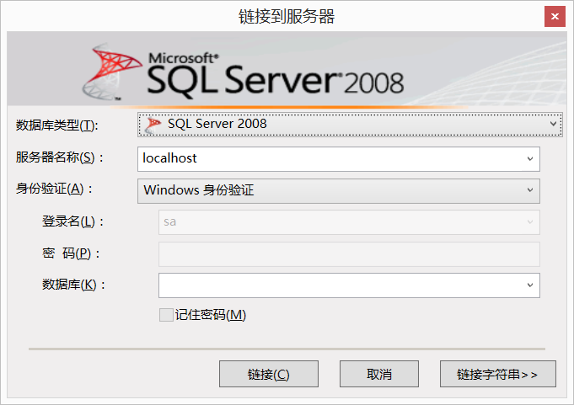Click the 取消 button

379,374
